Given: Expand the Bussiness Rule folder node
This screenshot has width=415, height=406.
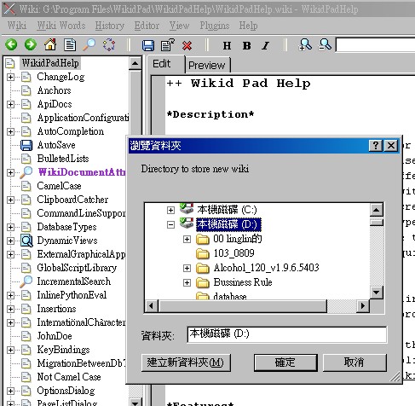Looking at the screenshot, I should click(187, 282).
